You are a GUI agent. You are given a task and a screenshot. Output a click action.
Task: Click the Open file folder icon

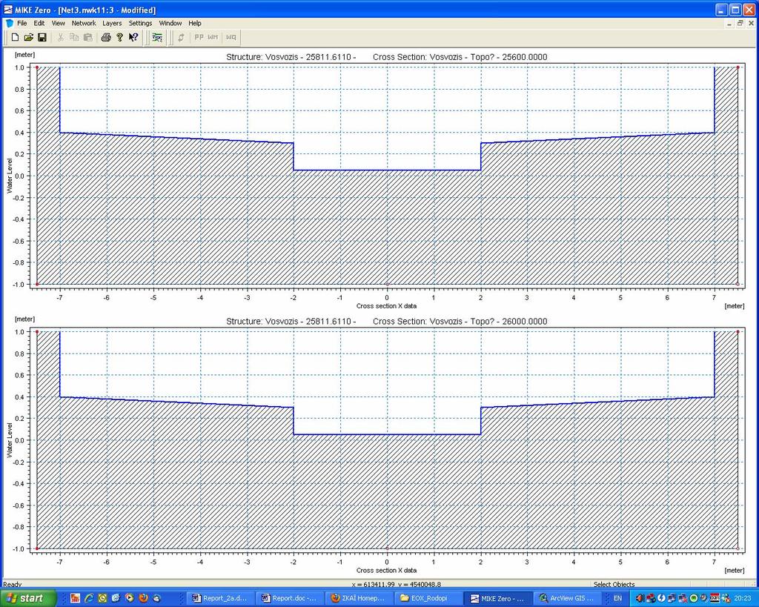click(x=29, y=37)
